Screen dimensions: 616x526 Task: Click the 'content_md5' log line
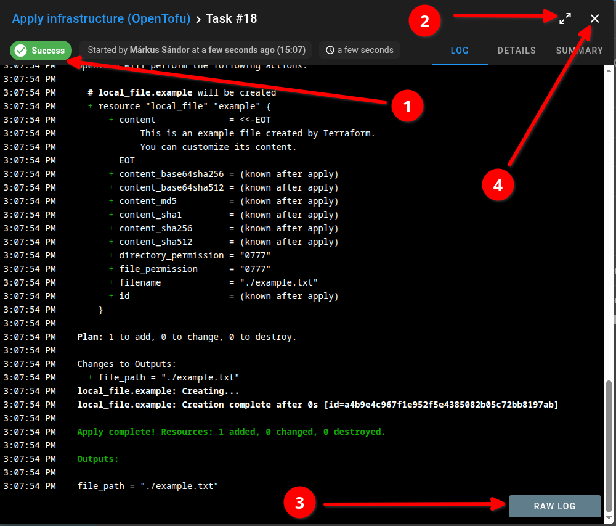coord(224,201)
